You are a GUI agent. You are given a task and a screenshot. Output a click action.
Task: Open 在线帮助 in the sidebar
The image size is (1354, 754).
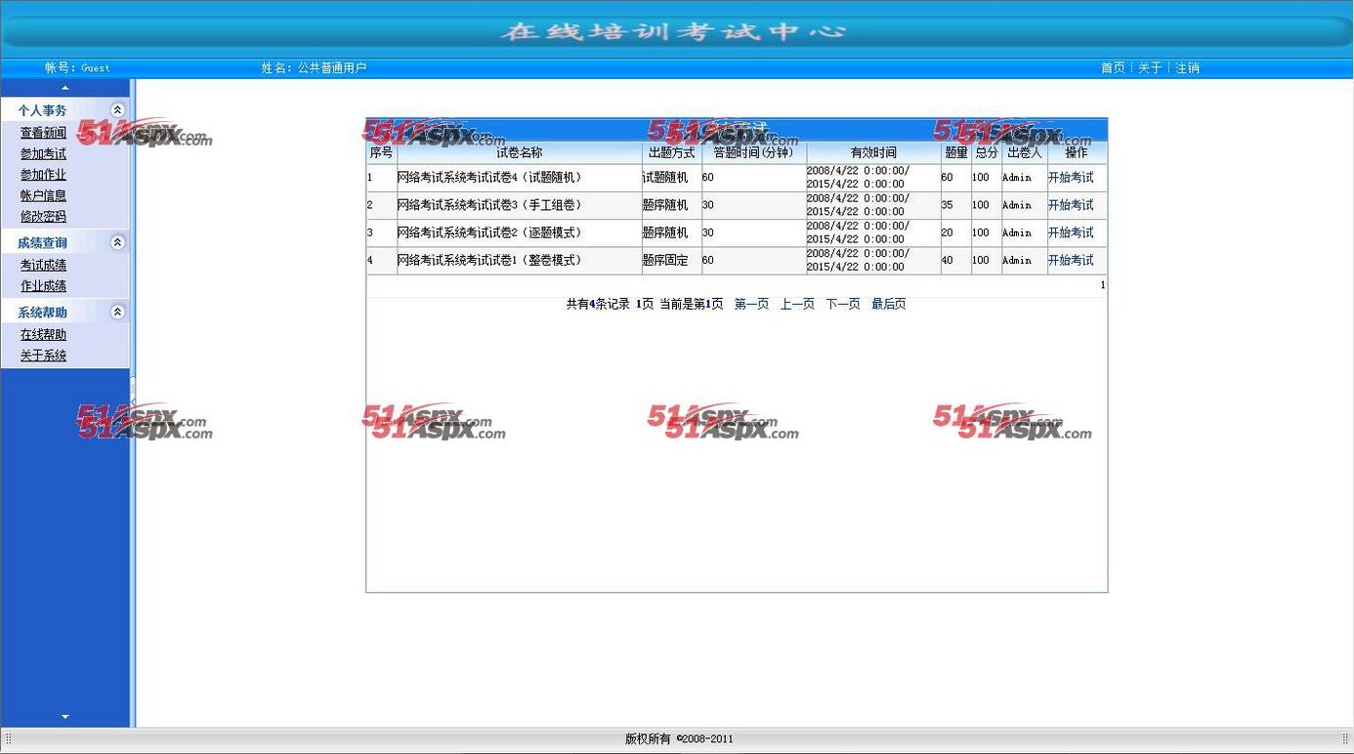tap(43, 334)
